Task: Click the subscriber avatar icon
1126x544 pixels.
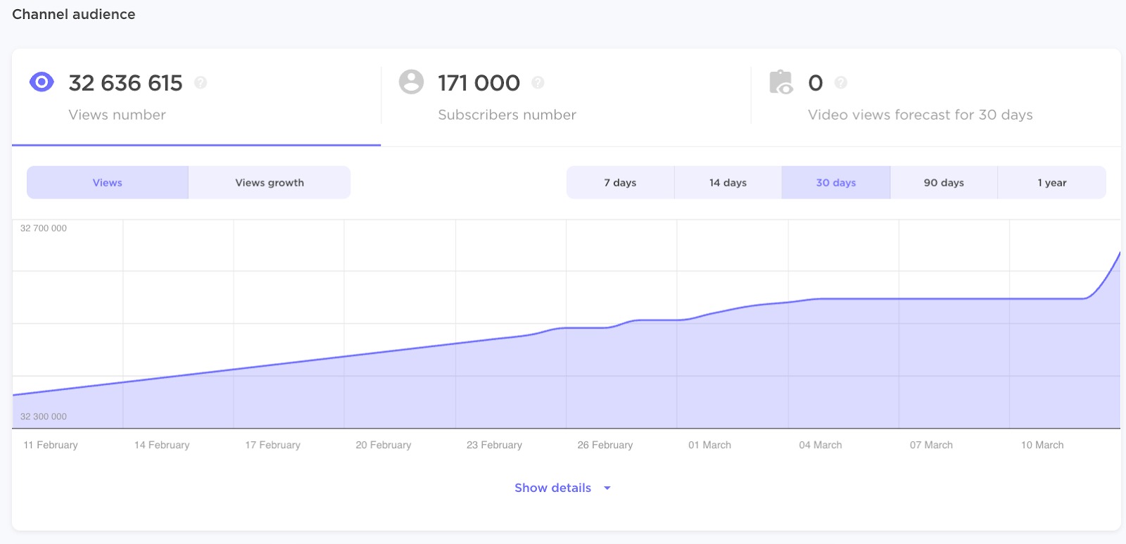Action: 411,82
